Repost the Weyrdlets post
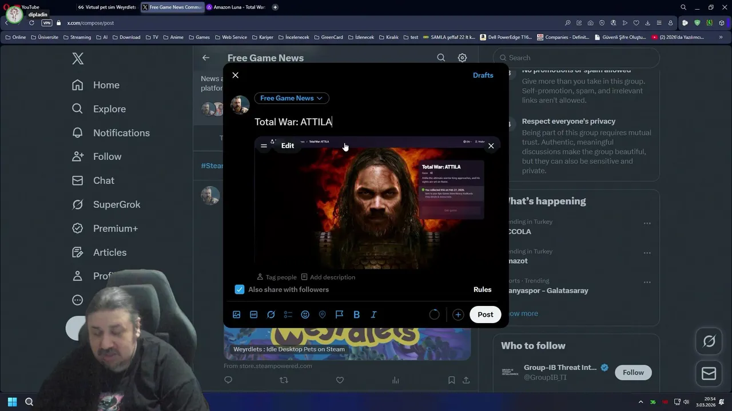 click(284, 380)
